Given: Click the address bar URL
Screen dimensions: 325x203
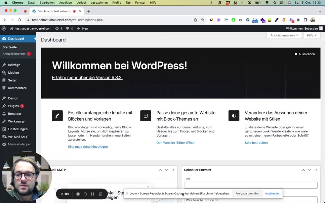Looking at the screenshot, I should [x=67, y=20].
